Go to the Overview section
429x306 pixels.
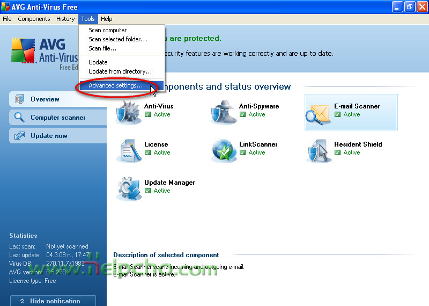point(58,99)
